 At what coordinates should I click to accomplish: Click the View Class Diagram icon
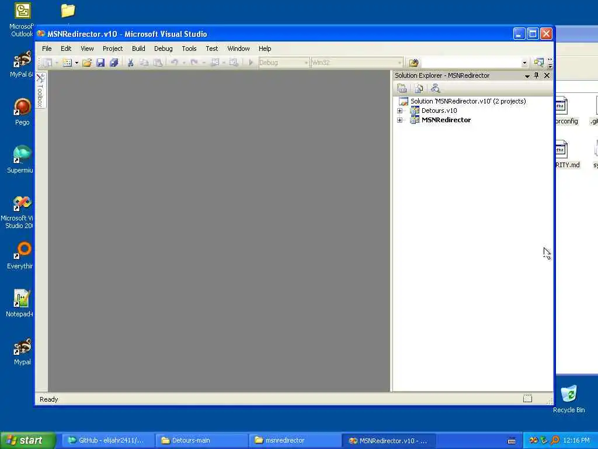(435, 89)
